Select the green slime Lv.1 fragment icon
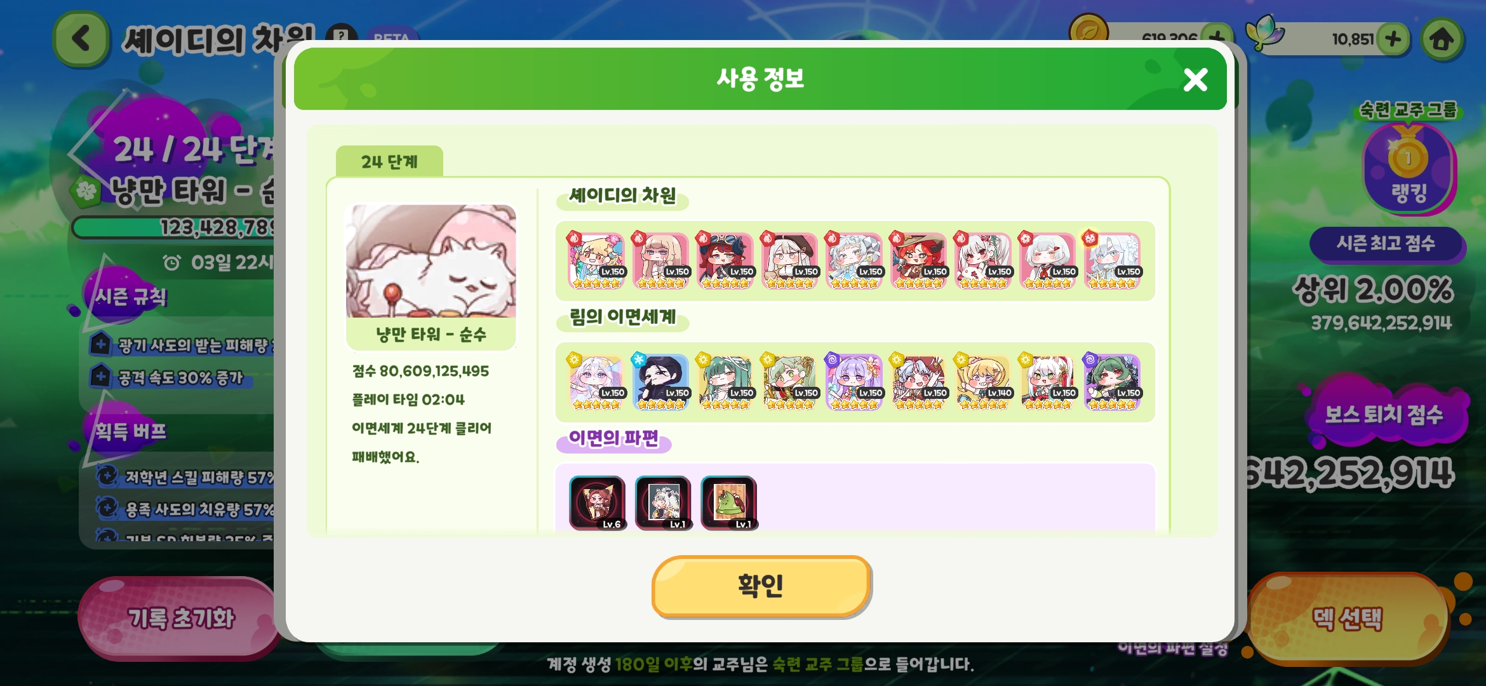This screenshot has width=1486, height=686. [x=728, y=502]
